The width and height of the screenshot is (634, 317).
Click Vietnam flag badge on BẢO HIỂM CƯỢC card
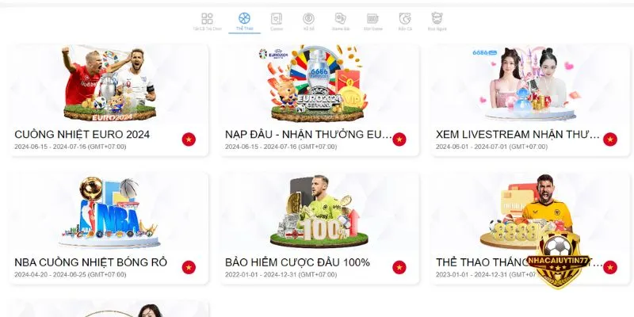(x=399, y=267)
